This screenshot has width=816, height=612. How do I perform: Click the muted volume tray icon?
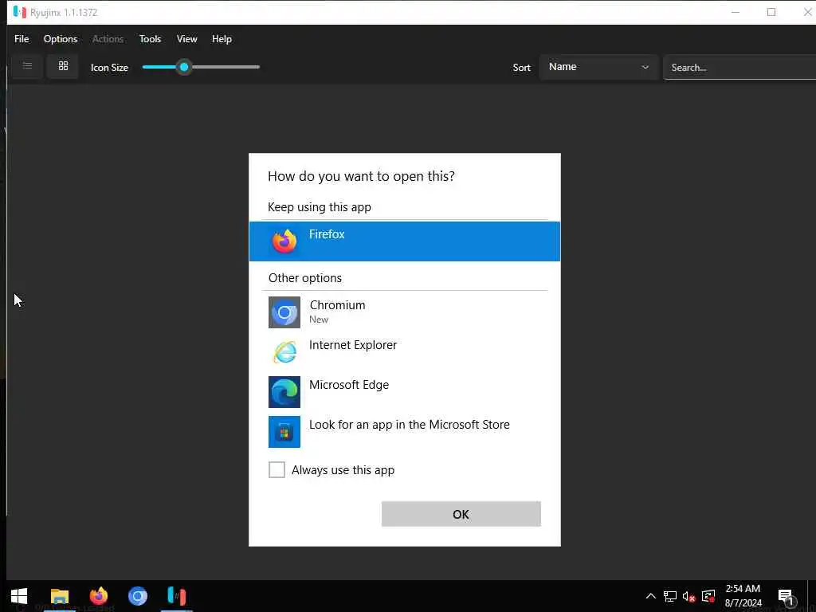coord(688,596)
